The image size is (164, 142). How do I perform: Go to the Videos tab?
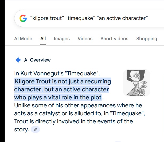tap(85, 39)
